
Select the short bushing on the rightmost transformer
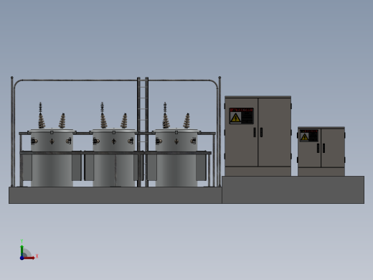tap(186, 121)
